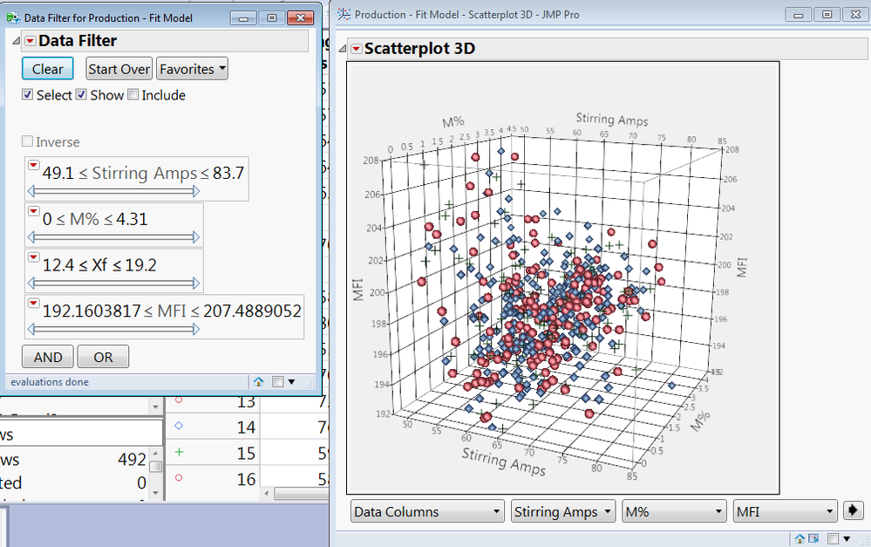871x547 pixels.
Task: Click the blue diamond marker of row 14
Action: pyautogui.click(x=179, y=426)
